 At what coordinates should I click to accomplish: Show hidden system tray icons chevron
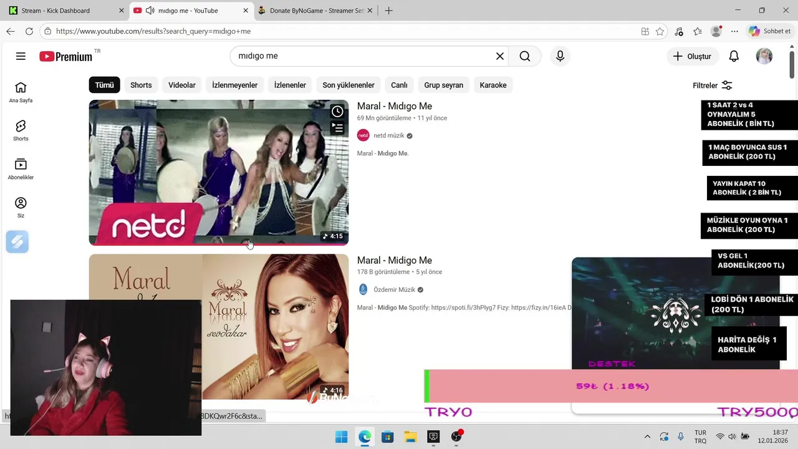647,437
